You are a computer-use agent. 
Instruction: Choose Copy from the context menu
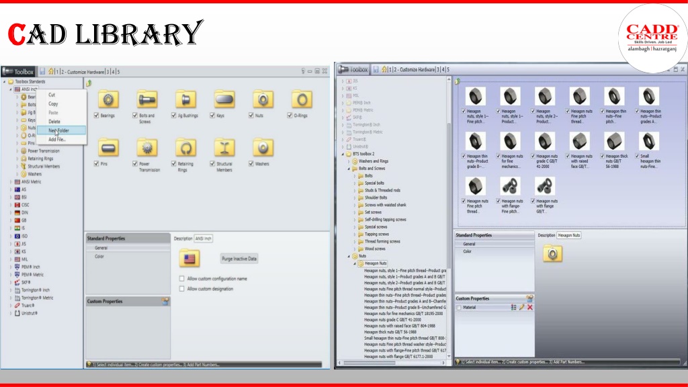pos(53,104)
